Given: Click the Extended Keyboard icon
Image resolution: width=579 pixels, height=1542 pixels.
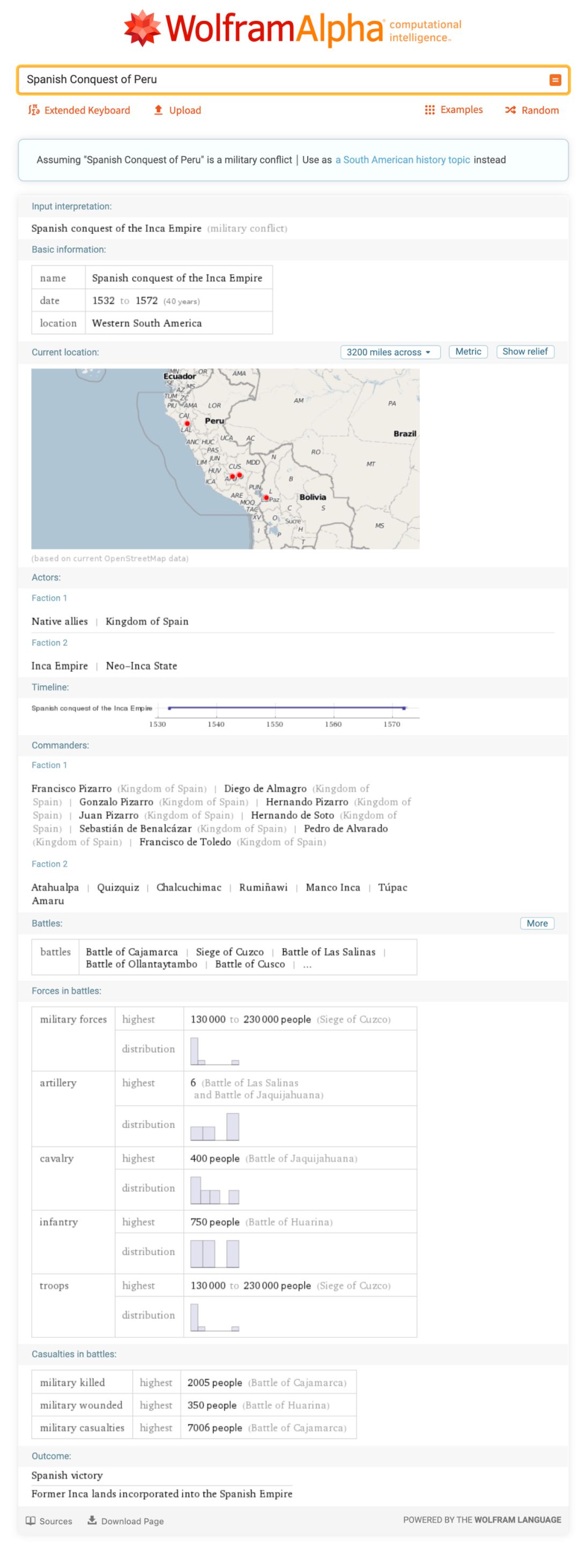Looking at the screenshot, I should [34, 110].
